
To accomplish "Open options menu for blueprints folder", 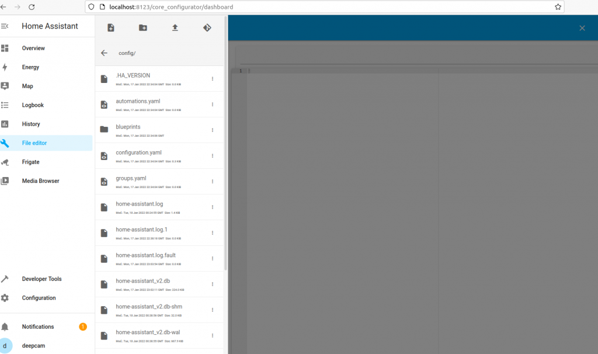I will tap(213, 130).
